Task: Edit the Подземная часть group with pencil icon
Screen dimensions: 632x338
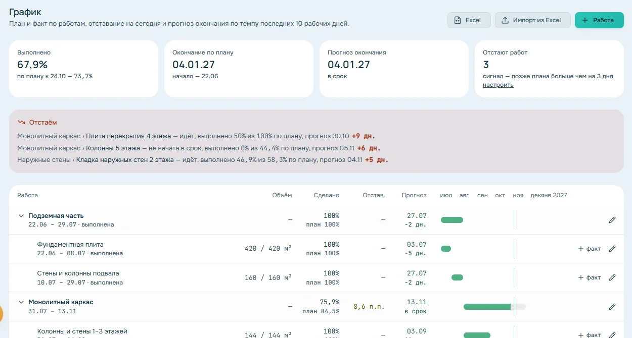Action: tap(612, 220)
